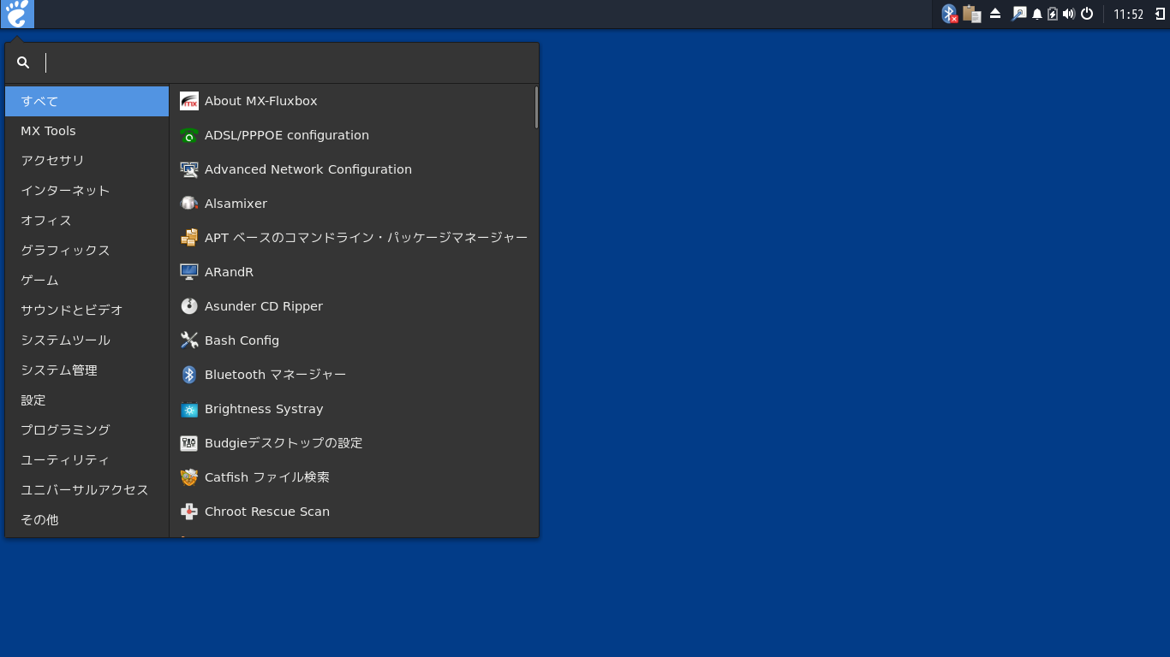The image size is (1170, 657).
Task: Click the eject tray icon
Action: click(x=995, y=14)
